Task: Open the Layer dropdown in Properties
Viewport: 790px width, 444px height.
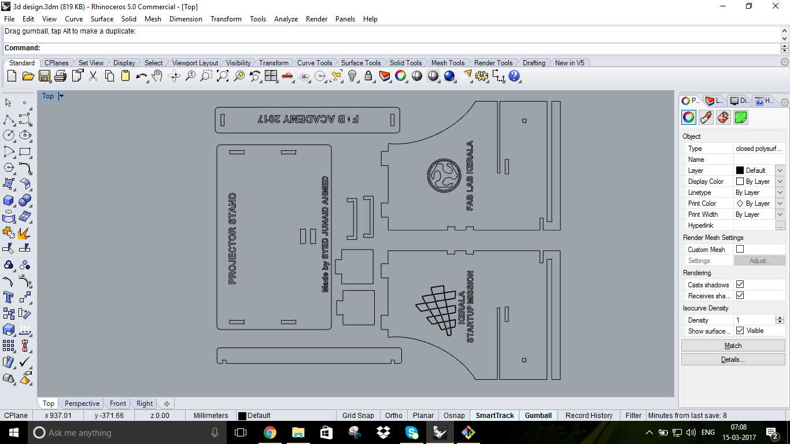Action: pyautogui.click(x=780, y=171)
